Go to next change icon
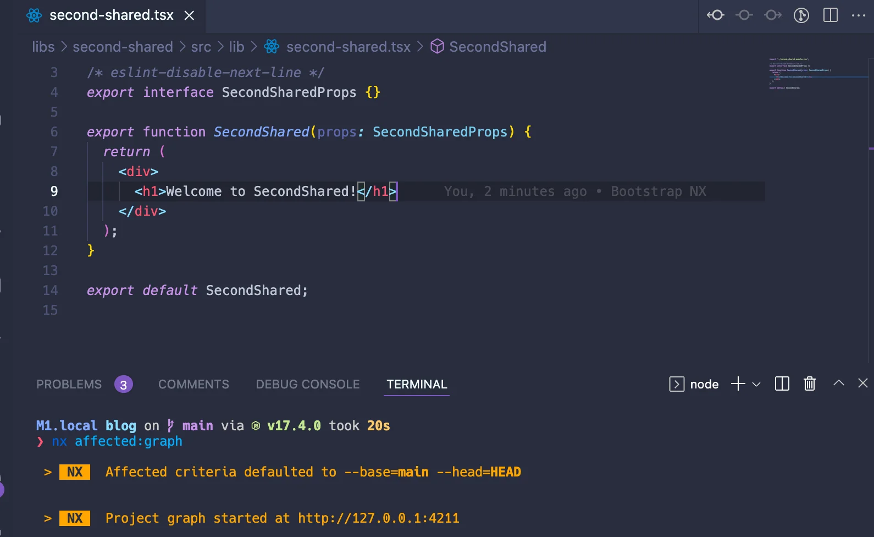 coord(773,15)
